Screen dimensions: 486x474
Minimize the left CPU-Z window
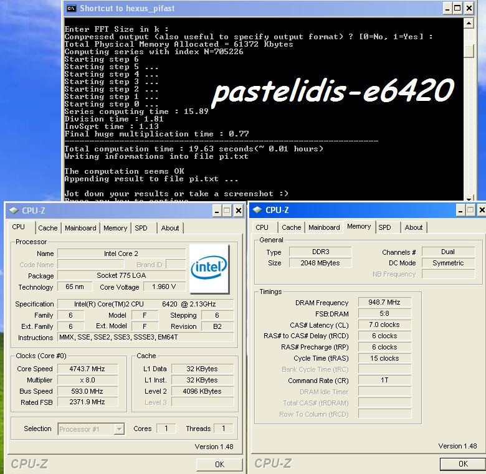click(x=217, y=211)
